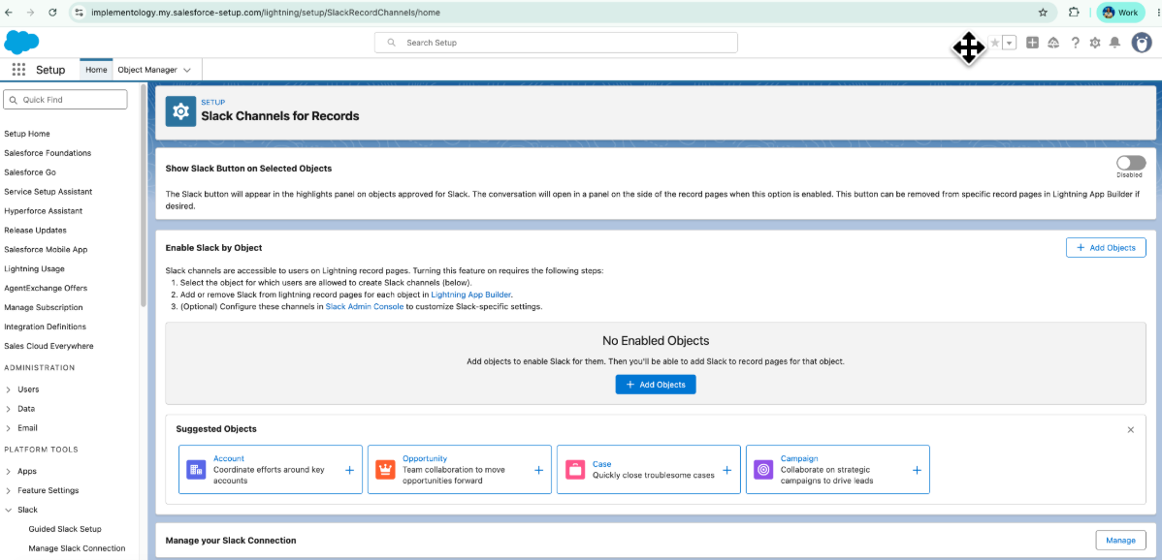The image size is (1162, 560).
Task: Add Opportunity using its plus icon
Action: 538,470
